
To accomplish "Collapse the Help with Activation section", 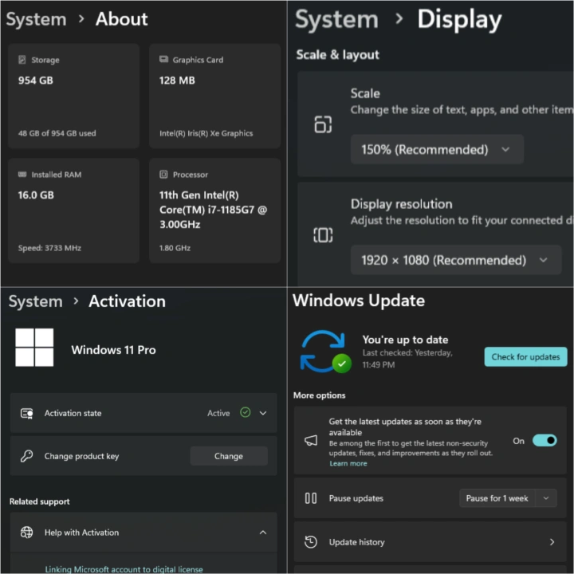I will (263, 533).
